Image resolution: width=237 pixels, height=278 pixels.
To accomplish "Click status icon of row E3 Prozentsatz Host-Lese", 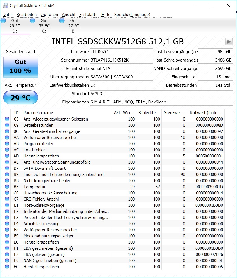I will click(7, 217).
